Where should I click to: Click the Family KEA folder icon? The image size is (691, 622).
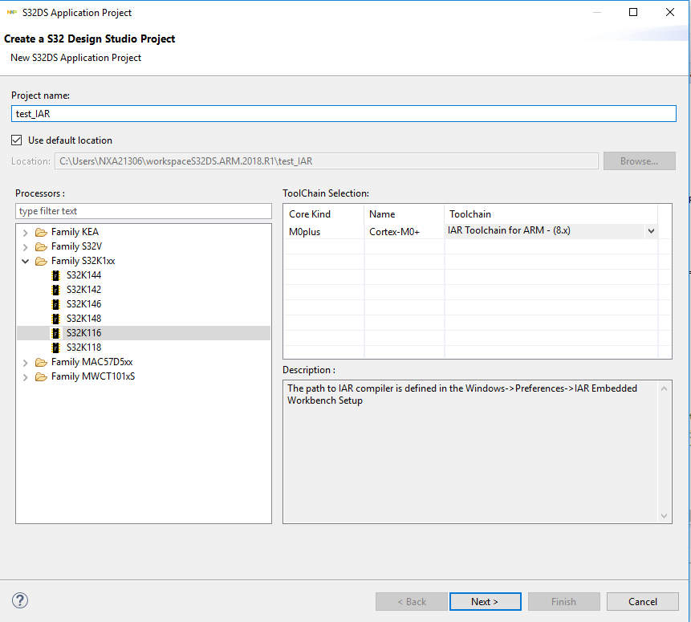[41, 232]
